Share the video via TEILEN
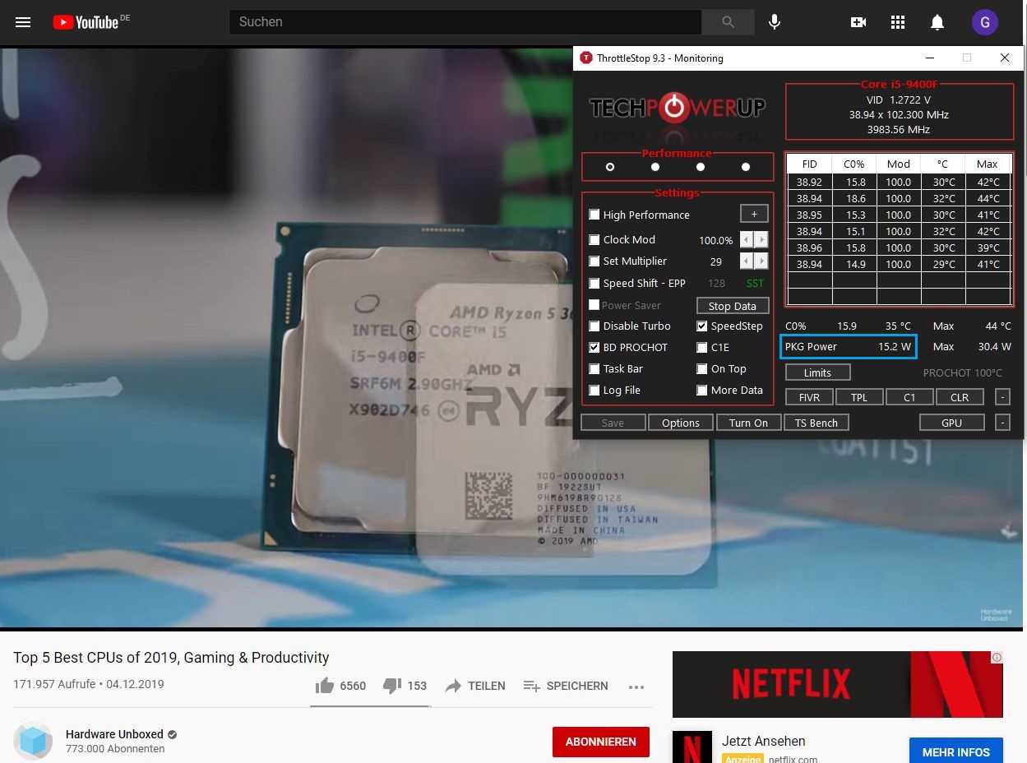The width and height of the screenshot is (1027, 763). tap(474, 686)
